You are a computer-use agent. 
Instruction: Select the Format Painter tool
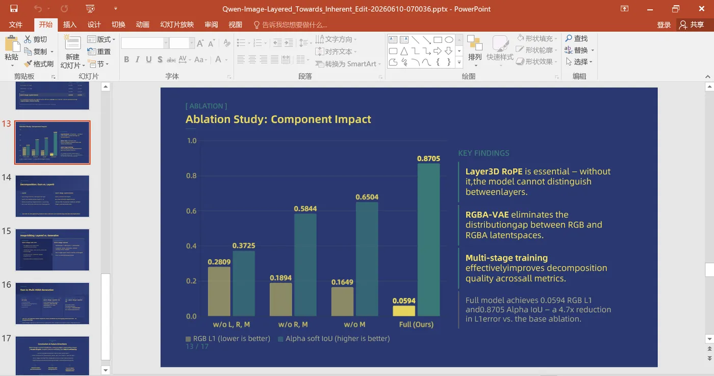coord(39,64)
